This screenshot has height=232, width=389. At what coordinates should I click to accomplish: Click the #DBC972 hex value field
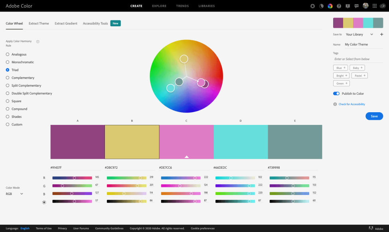[130, 168]
